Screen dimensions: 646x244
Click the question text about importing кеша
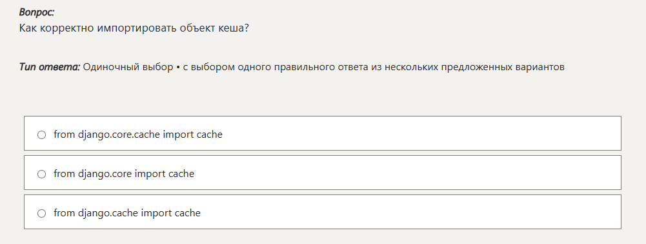coord(134,29)
